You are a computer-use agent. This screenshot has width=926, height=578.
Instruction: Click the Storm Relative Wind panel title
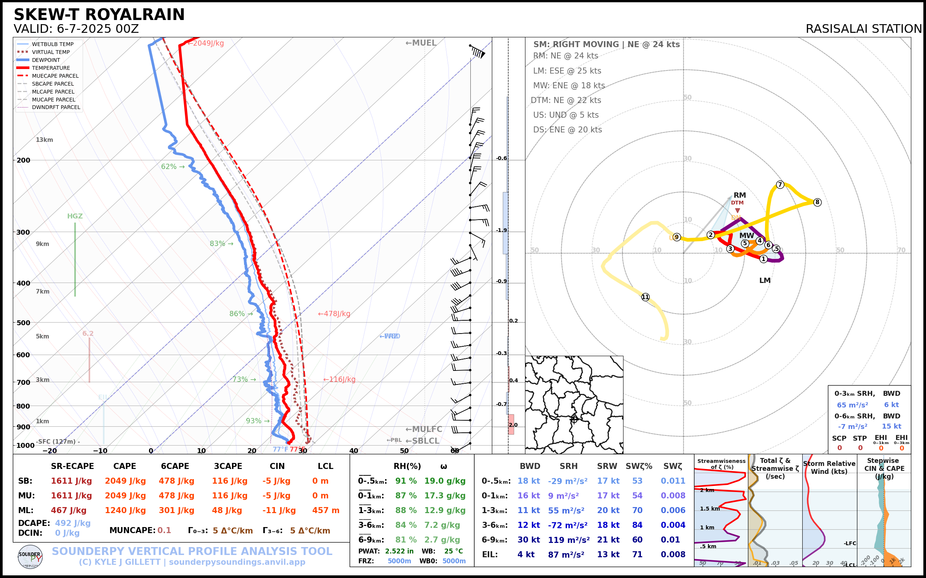[829, 467]
